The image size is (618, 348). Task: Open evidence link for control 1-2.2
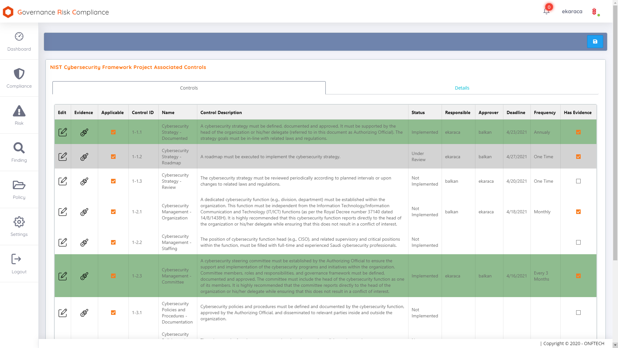tap(84, 242)
